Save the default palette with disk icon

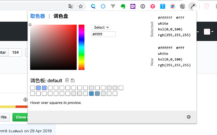(x=73, y=80)
